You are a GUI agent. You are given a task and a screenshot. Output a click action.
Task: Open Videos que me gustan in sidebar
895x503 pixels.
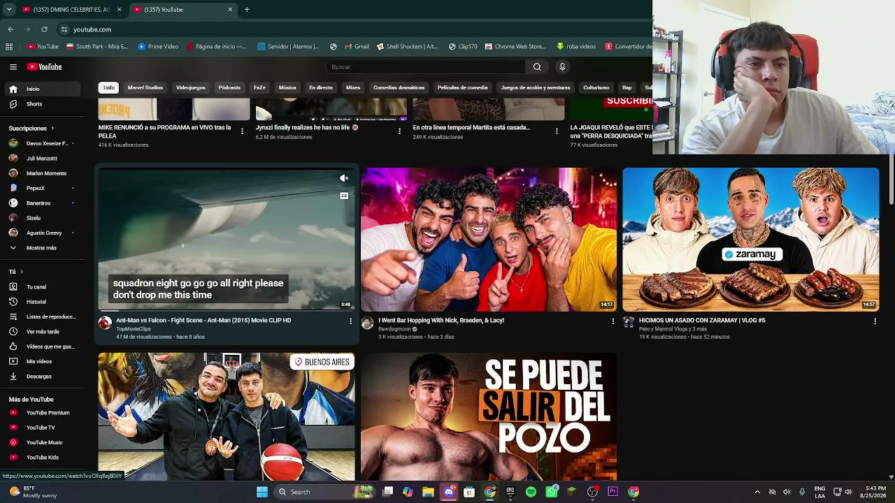pyautogui.click(x=42, y=347)
